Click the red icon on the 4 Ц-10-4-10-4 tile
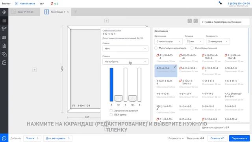 (x=157, y=55)
